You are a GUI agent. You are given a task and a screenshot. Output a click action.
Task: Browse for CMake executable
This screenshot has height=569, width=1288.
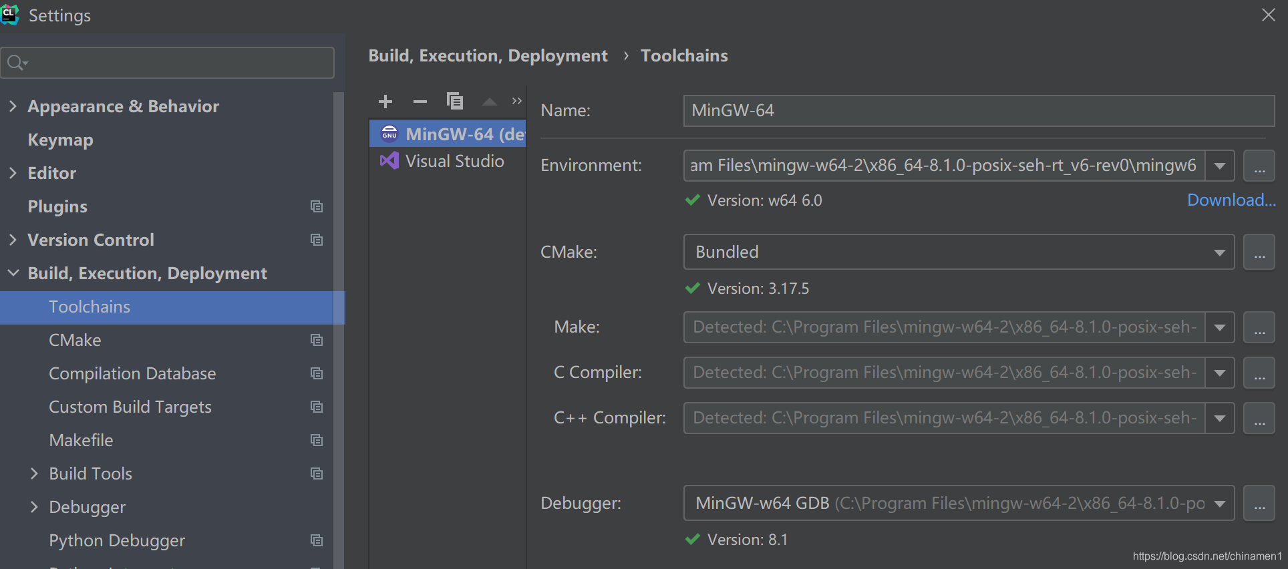1259,252
